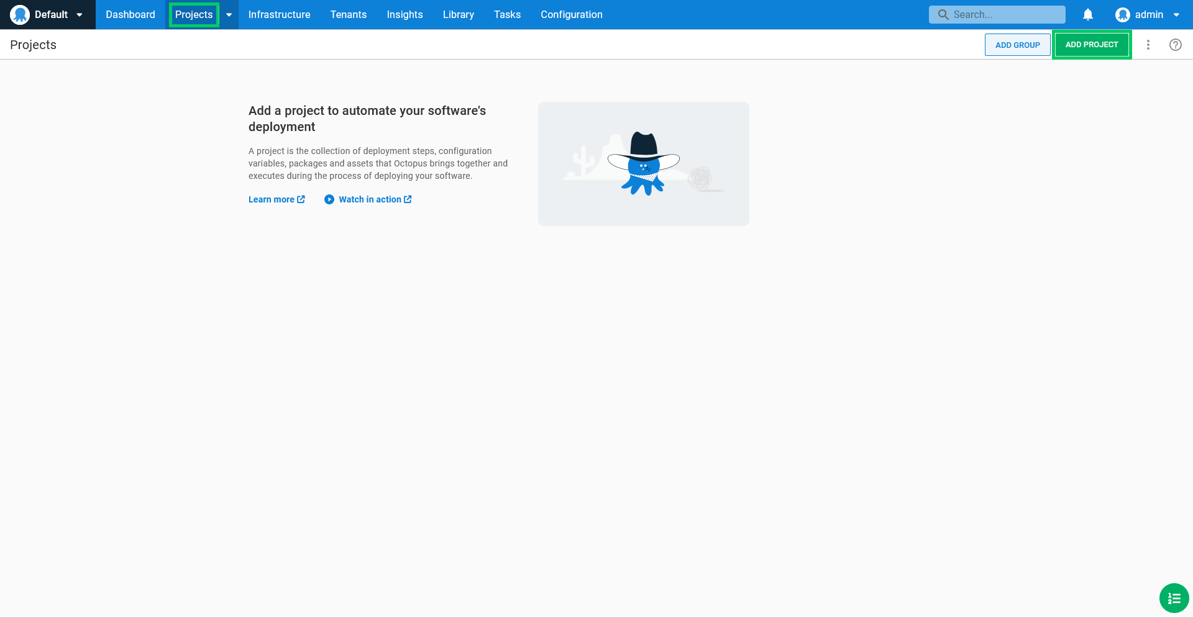Go to the Dashboard menu item

pos(130,14)
